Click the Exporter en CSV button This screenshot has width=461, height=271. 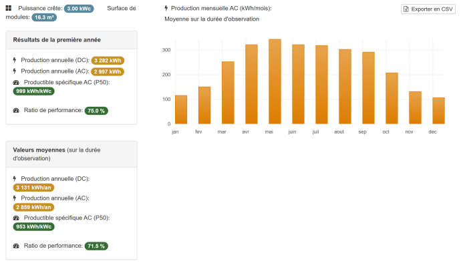coord(428,9)
